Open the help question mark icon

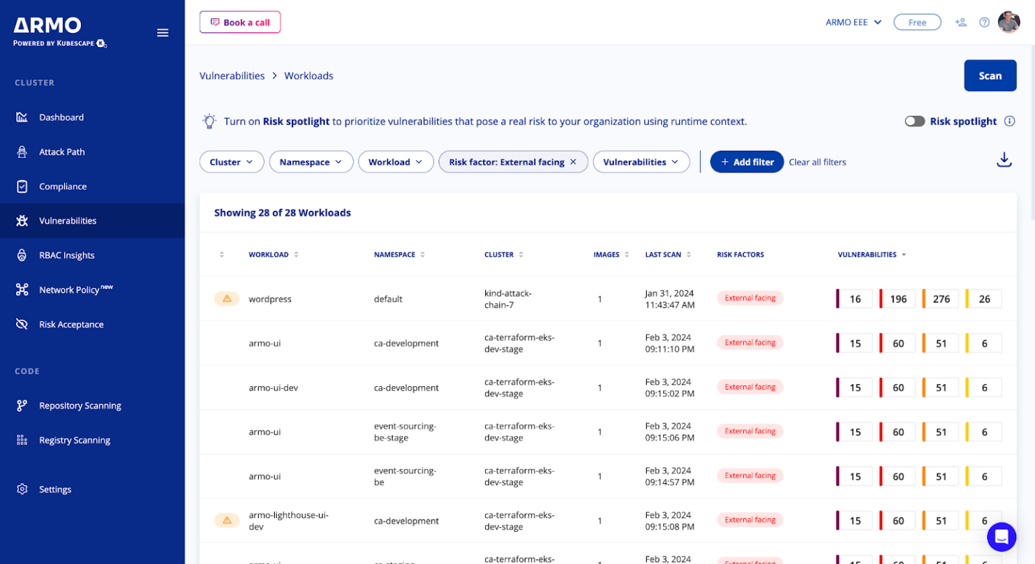pyautogui.click(x=984, y=22)
